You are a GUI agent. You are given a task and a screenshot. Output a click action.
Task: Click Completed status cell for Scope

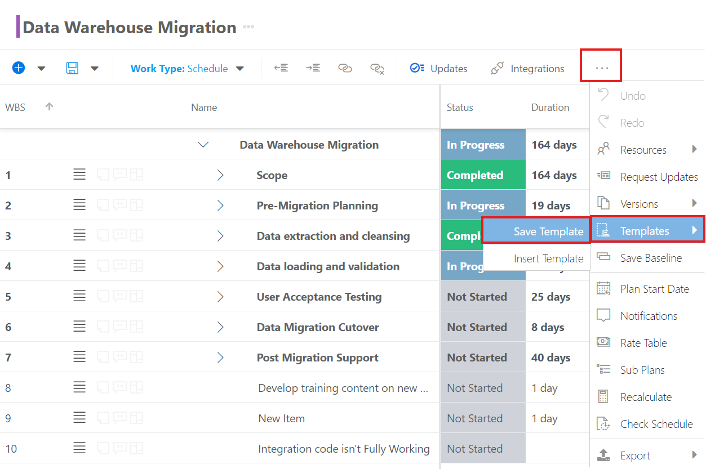point(483,175)
